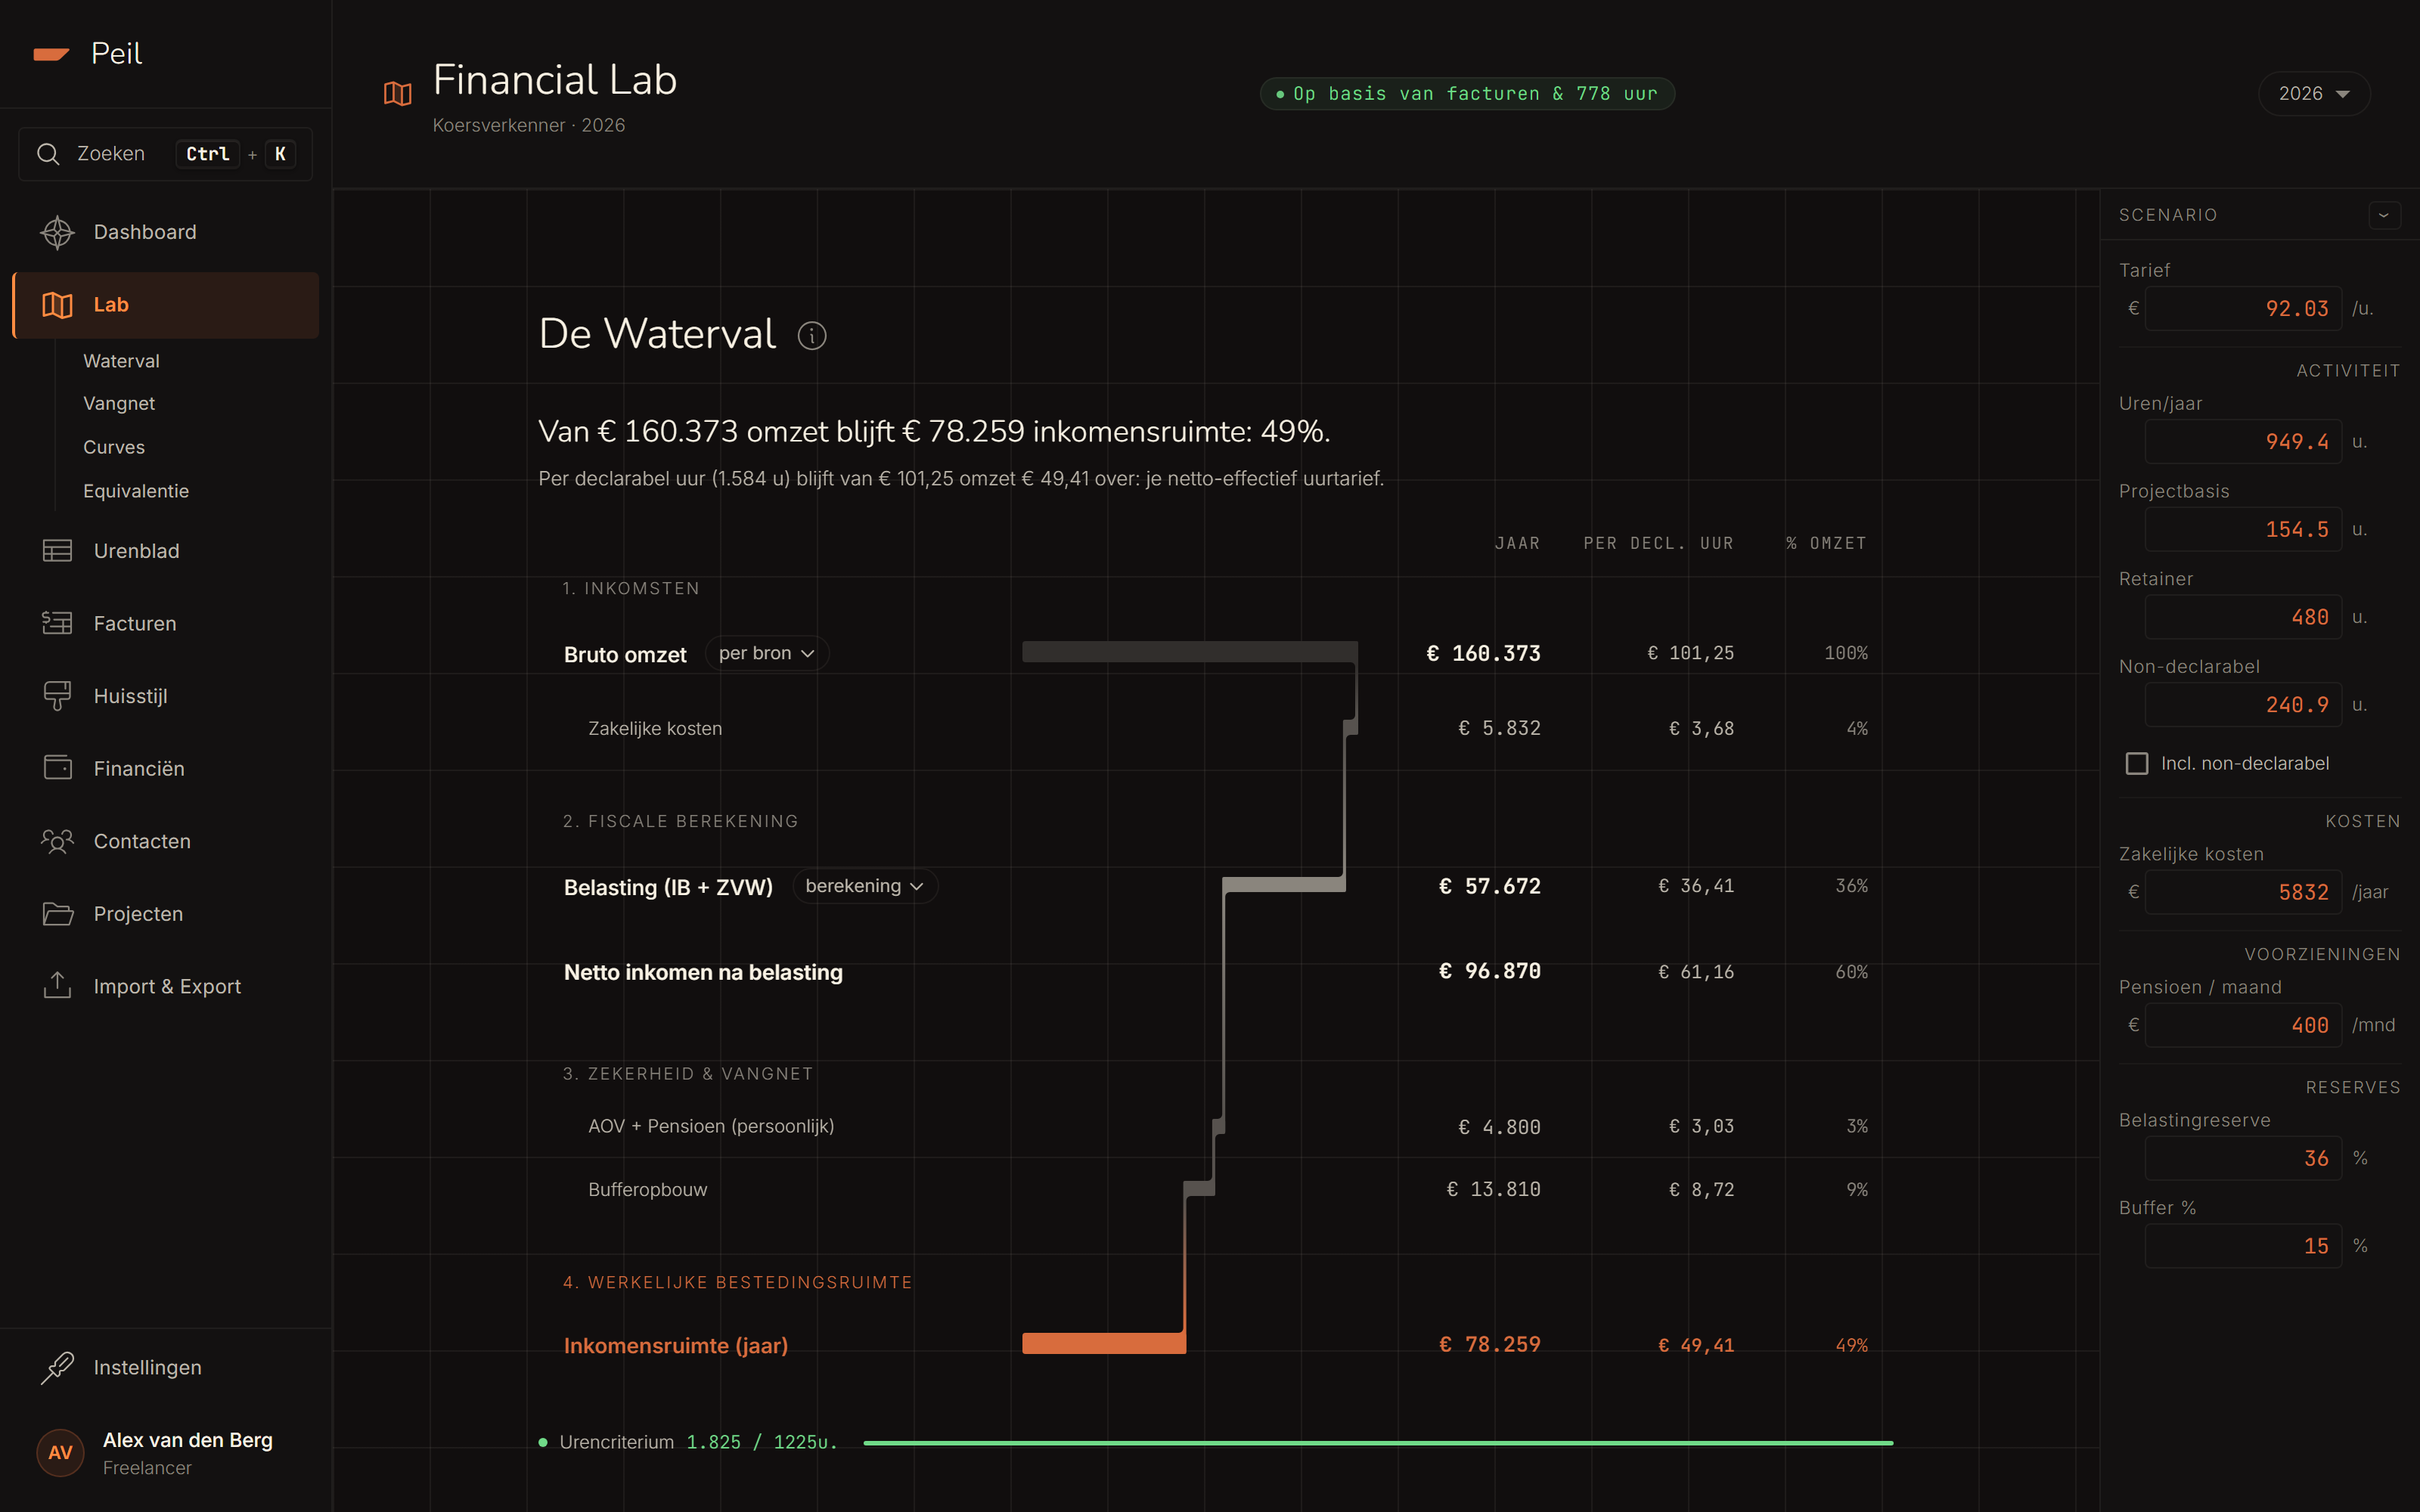Click the Tarief input field
This screenshot has width=2420, height=1512.
[2243, 309]
